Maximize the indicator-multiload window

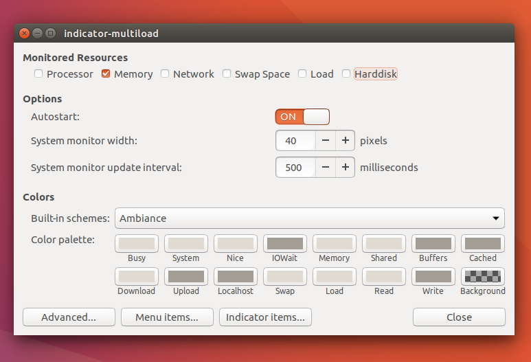tap(50, 33)
